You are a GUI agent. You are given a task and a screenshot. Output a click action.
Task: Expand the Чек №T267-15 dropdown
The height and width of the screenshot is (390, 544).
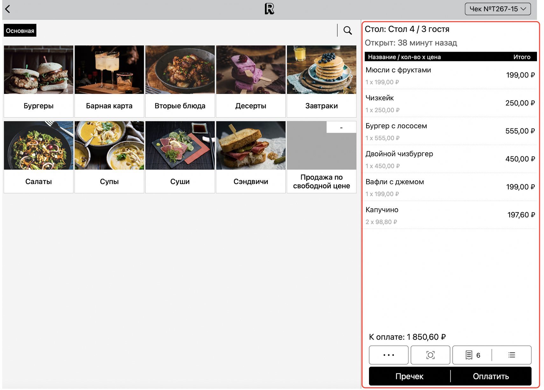(498, 9)
